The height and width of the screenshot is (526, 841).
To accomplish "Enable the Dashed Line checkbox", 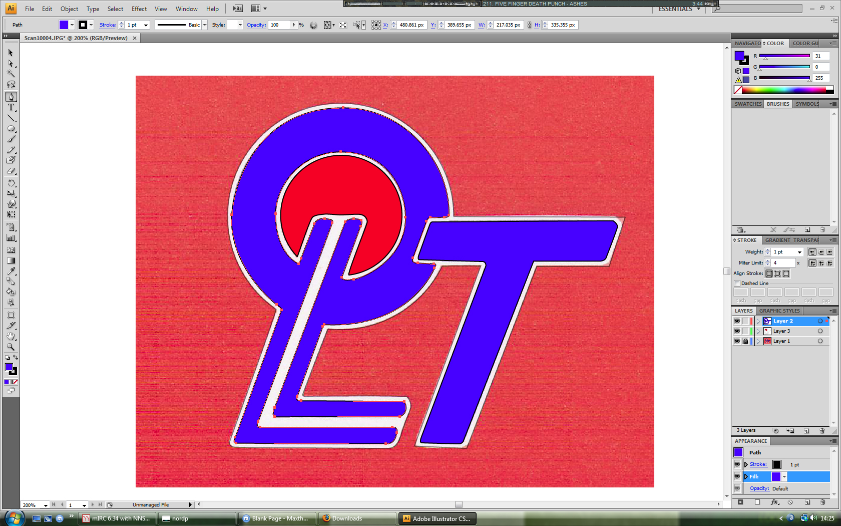I will [737, 284].
